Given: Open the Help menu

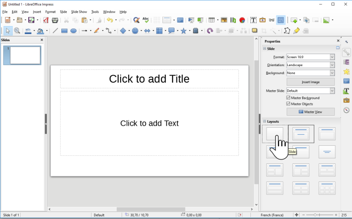Looking at the screenshot, I should [x=123, y=12].
